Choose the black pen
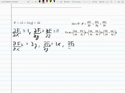Image resolution: width=125 pixels, height=93 pixels. 43,2
